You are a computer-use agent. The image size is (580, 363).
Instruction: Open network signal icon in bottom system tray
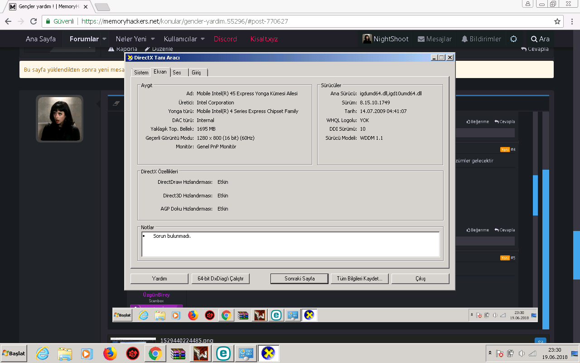(x=532, y=353)
